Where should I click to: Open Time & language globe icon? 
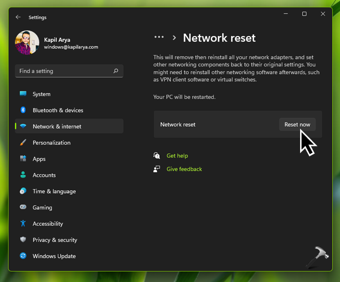pos(23,191)
